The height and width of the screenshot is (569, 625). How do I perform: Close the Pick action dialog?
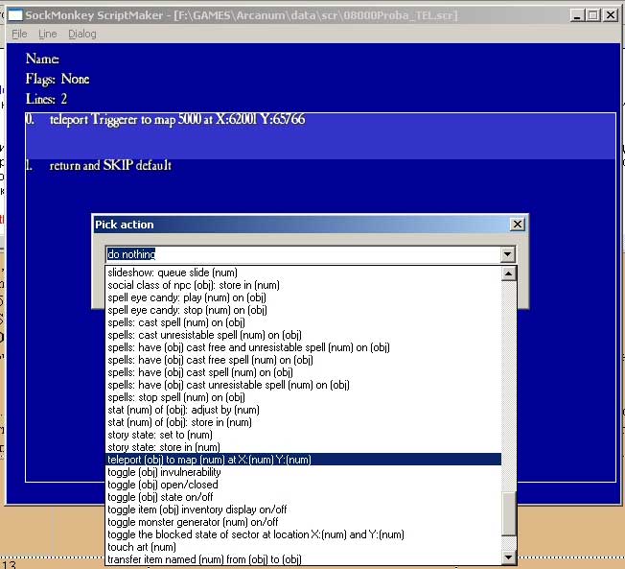(518, 225)
